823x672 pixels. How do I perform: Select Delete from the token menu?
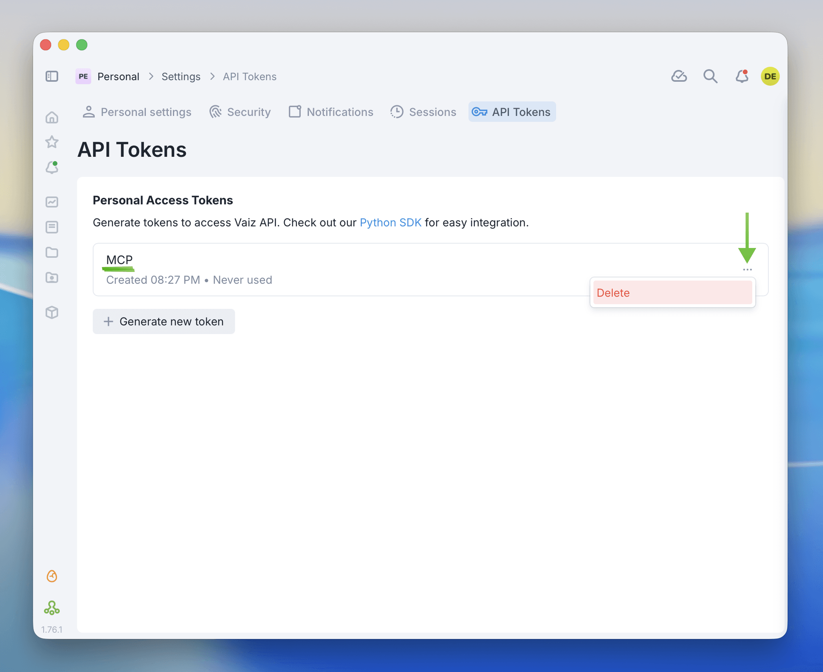pos(672,293)
